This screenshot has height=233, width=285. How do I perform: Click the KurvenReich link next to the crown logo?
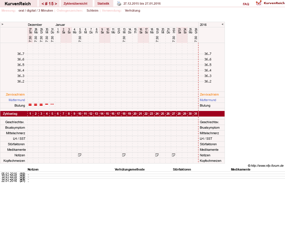point(274,3)
